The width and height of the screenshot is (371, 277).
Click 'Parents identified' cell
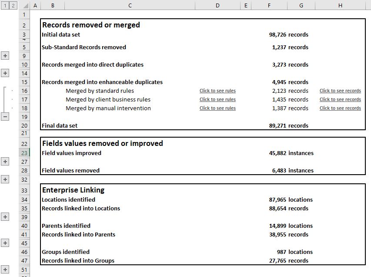pyautogui.click(x=66, y=226)
